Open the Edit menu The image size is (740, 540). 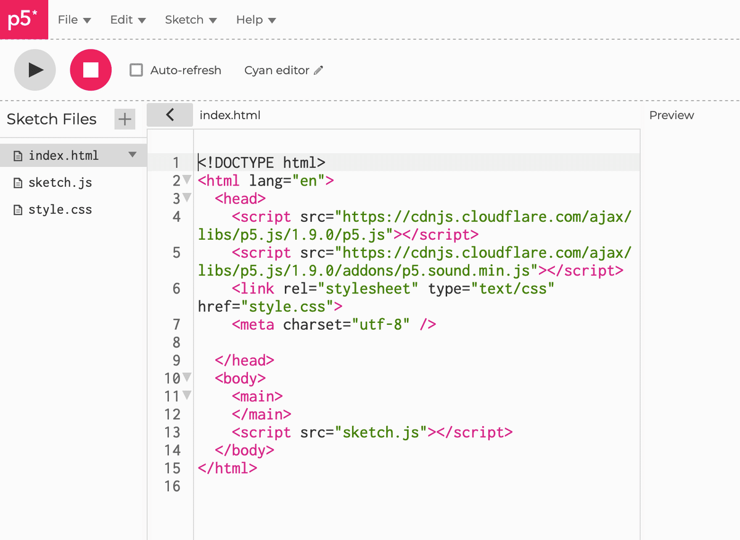tap(128, 20)
